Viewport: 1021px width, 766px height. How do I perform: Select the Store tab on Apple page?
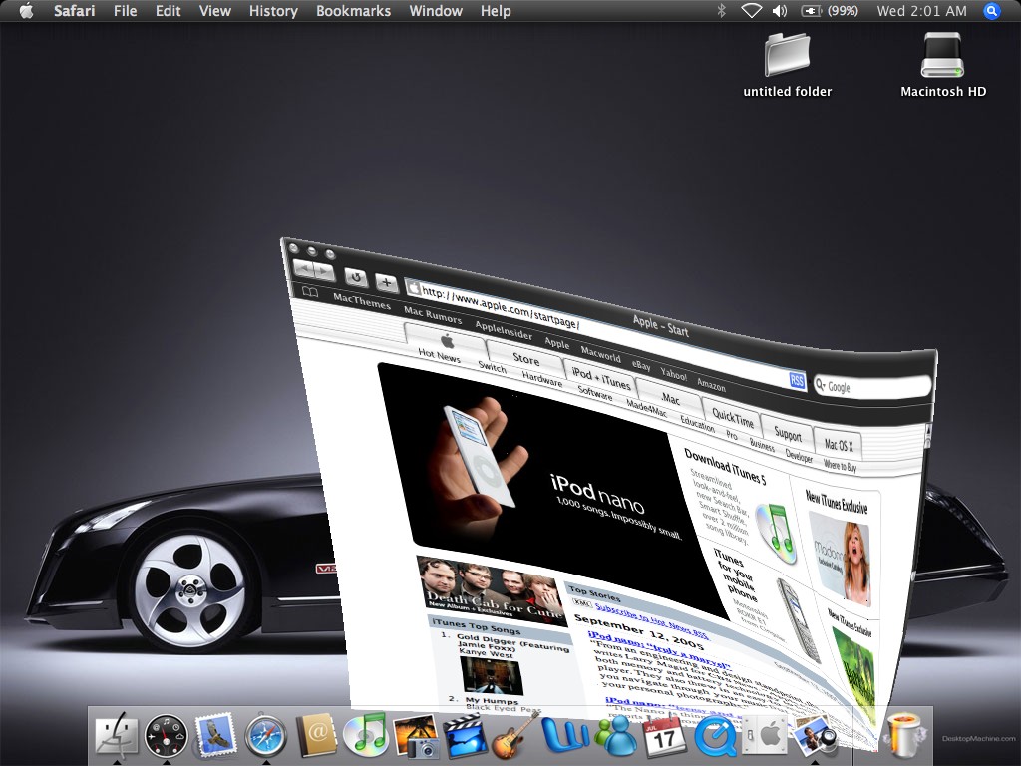tap(525, 358)
